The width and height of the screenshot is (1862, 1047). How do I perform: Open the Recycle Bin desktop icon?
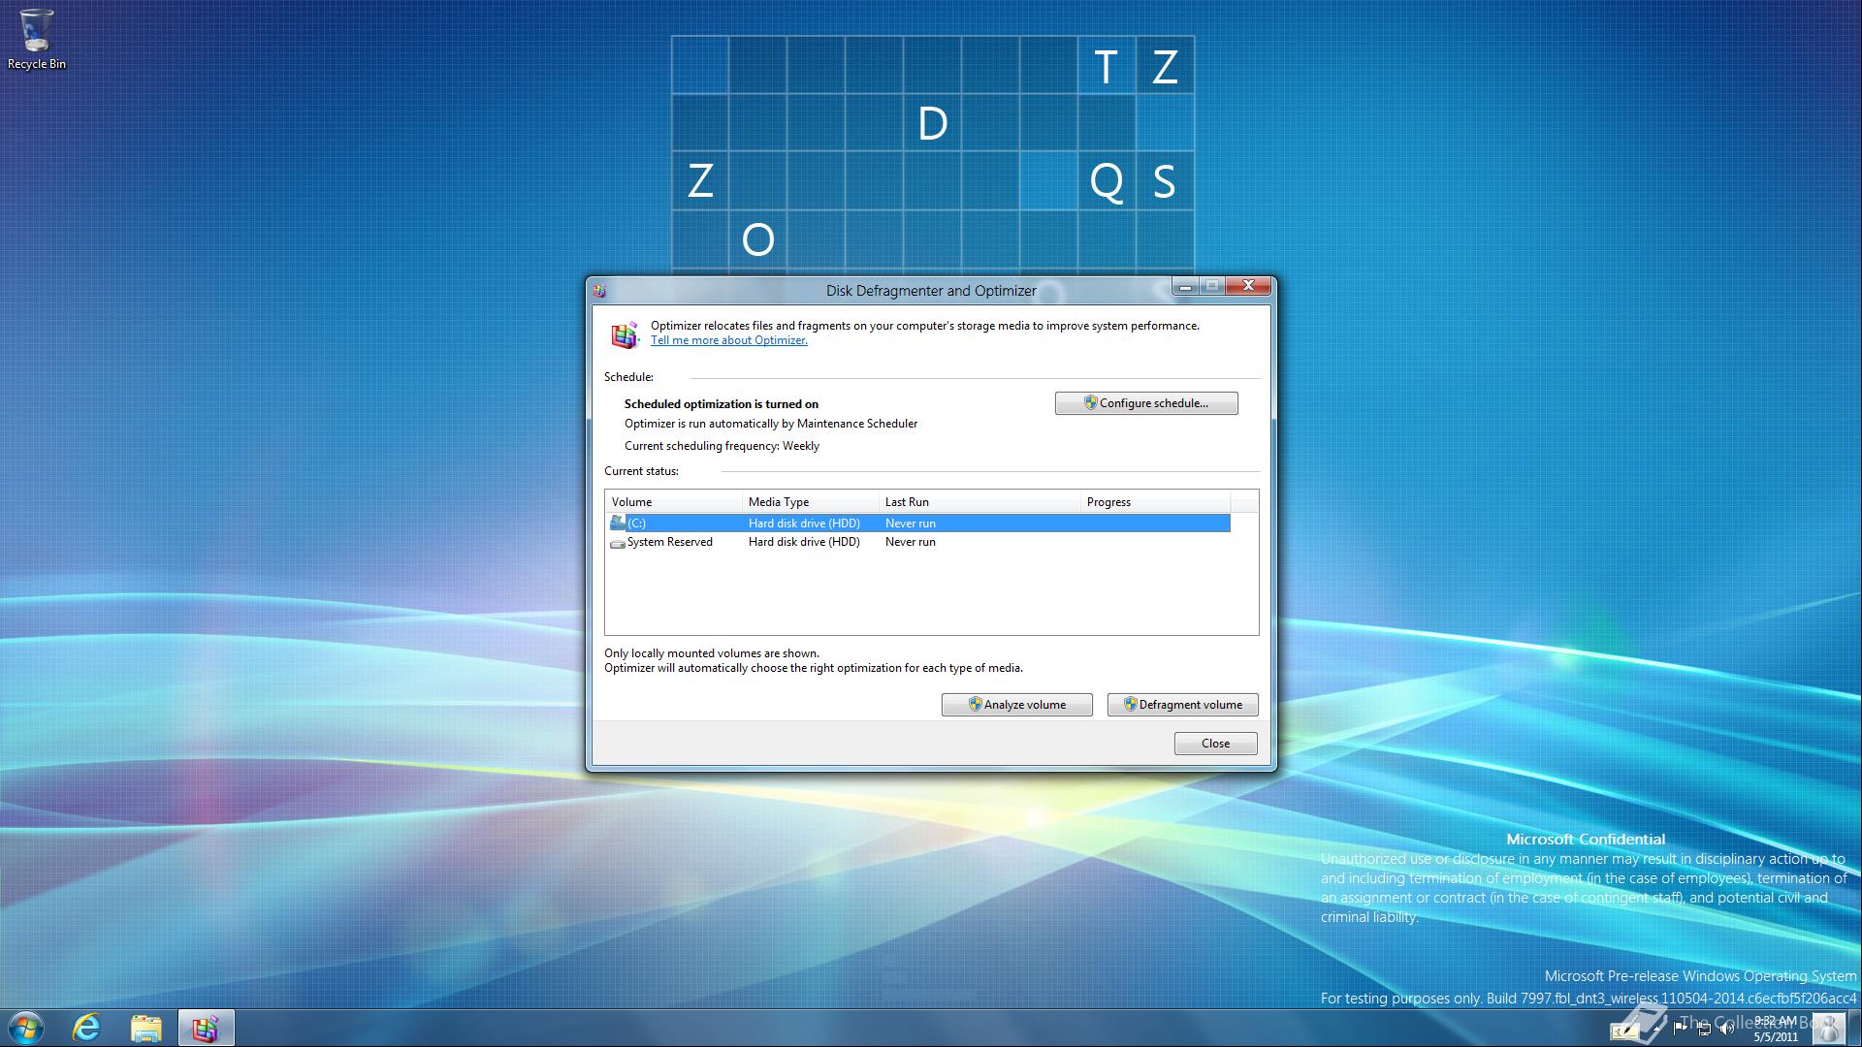[x=36, y=40]
